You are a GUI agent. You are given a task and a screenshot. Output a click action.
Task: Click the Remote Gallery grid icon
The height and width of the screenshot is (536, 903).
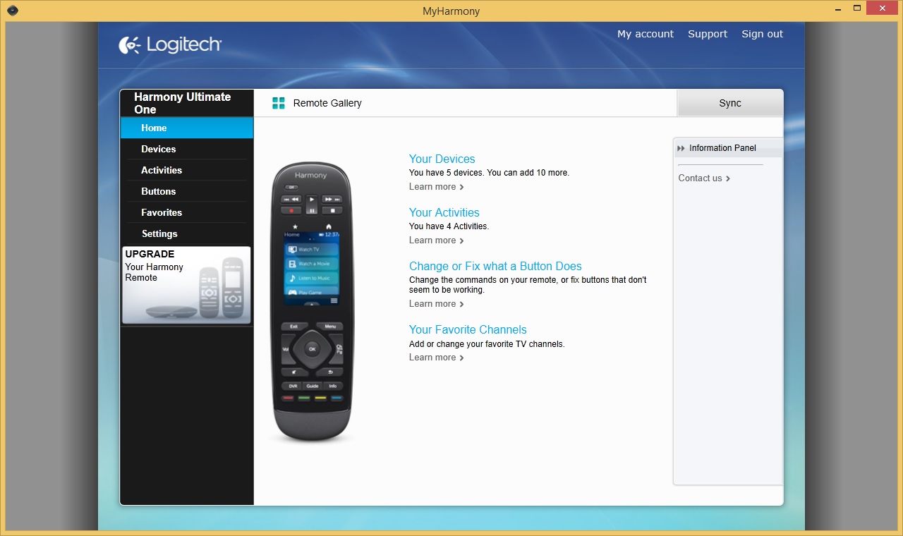tap(279, 103)
